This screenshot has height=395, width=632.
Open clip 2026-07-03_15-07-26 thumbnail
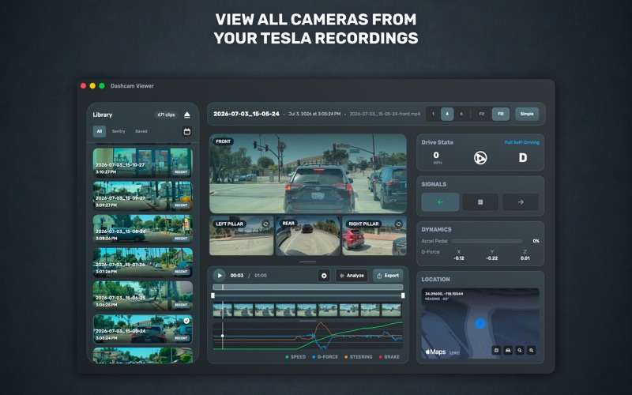pos(143,263)
